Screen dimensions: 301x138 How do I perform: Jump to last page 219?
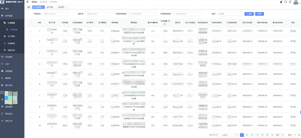pyautogui.click(x=277, y=135)
